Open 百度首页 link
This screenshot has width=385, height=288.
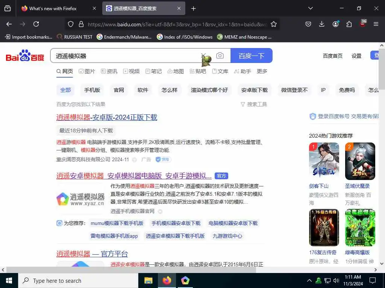[x=332, y=56]
